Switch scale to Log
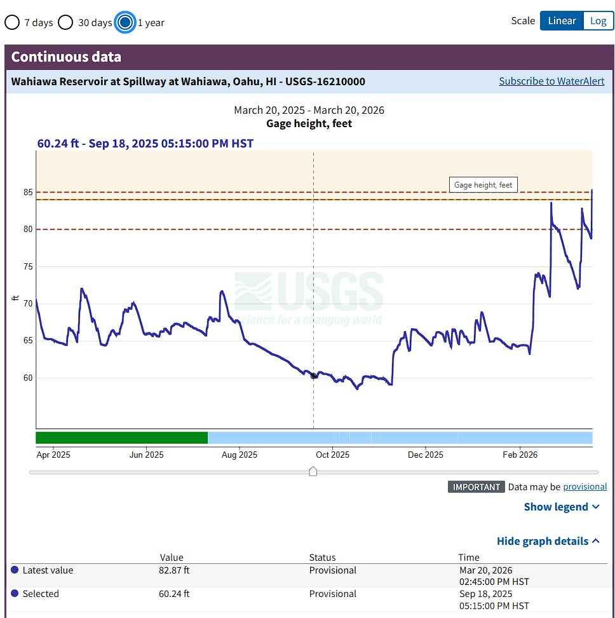Screen dimensions: 615x618 pyautogui.click(x=598, y=21)
